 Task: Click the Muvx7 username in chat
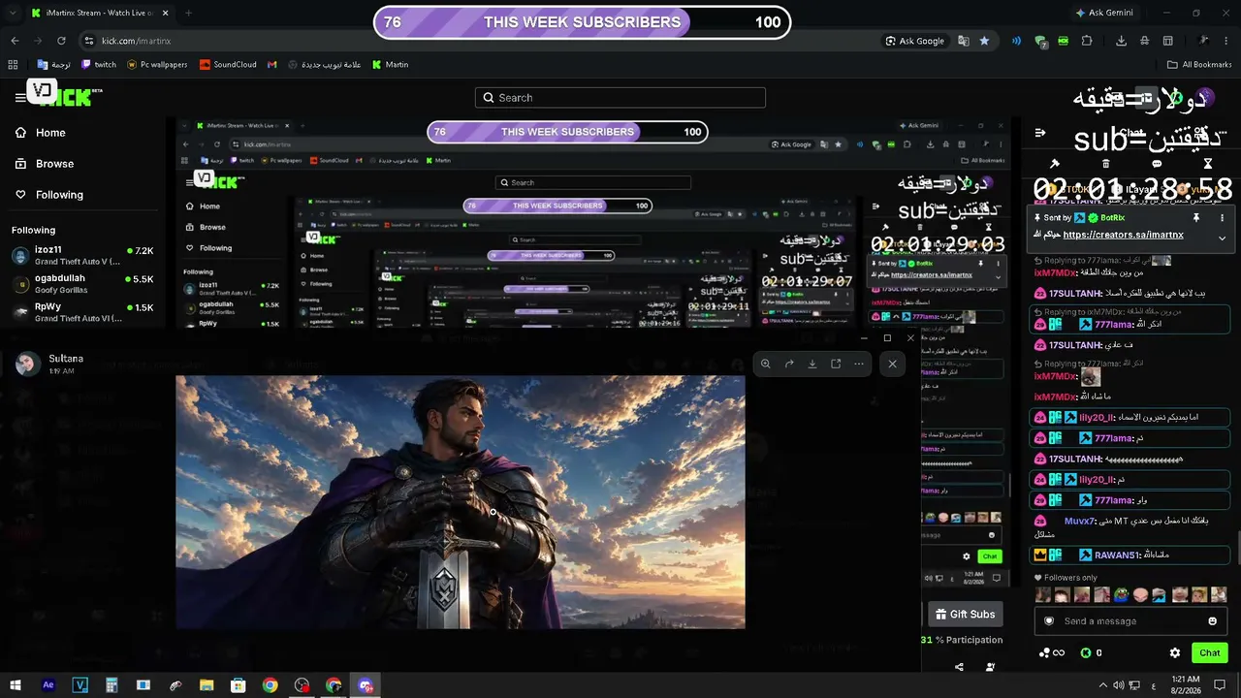tap(1079, 522)
